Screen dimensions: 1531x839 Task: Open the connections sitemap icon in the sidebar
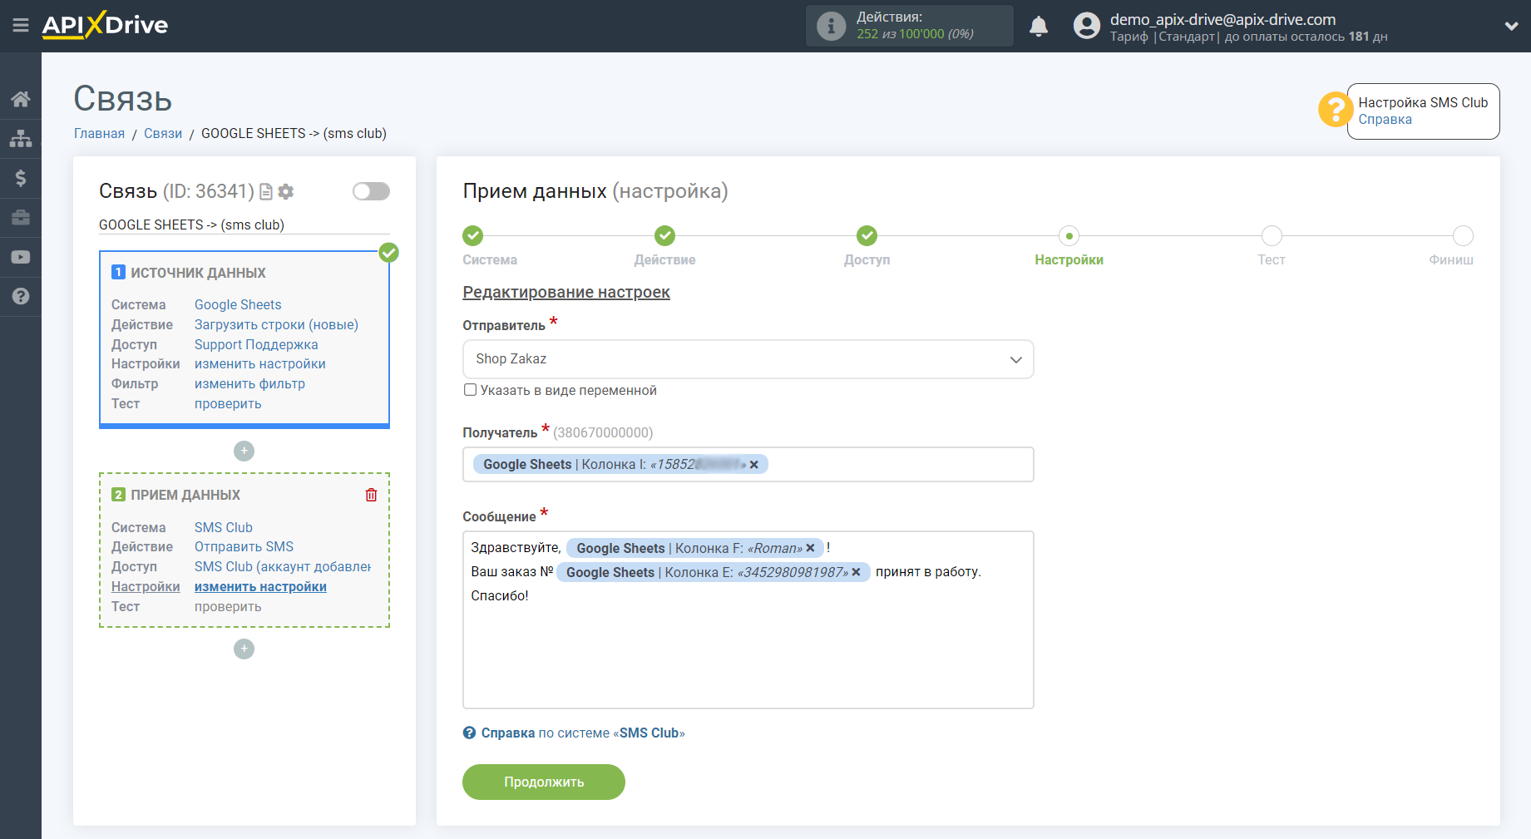pyautogui.click(x=21, y=138)
